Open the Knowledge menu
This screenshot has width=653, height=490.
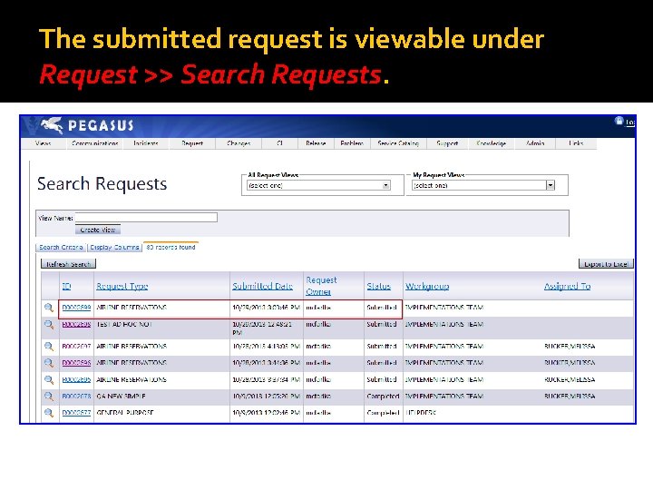[x=492, y=143]
